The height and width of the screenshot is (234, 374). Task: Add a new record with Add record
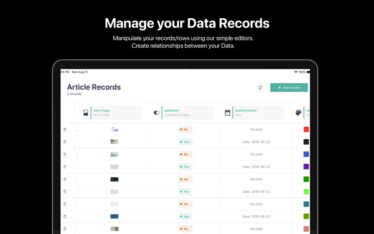point(289,88)
